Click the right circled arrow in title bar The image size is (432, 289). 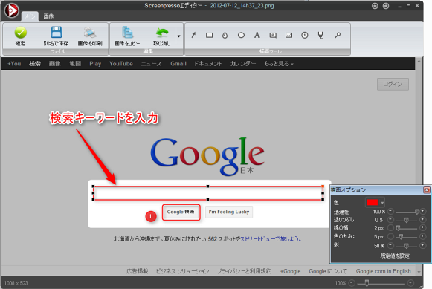[x=386, y=6]
